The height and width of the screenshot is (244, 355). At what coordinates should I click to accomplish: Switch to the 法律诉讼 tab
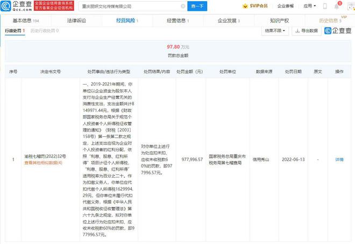pyautogui.click(x=77, y=20)
